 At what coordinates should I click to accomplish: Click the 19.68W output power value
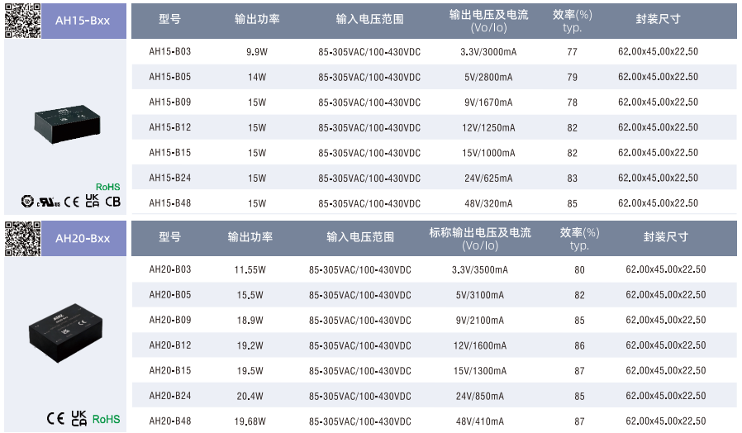point(250,421)
